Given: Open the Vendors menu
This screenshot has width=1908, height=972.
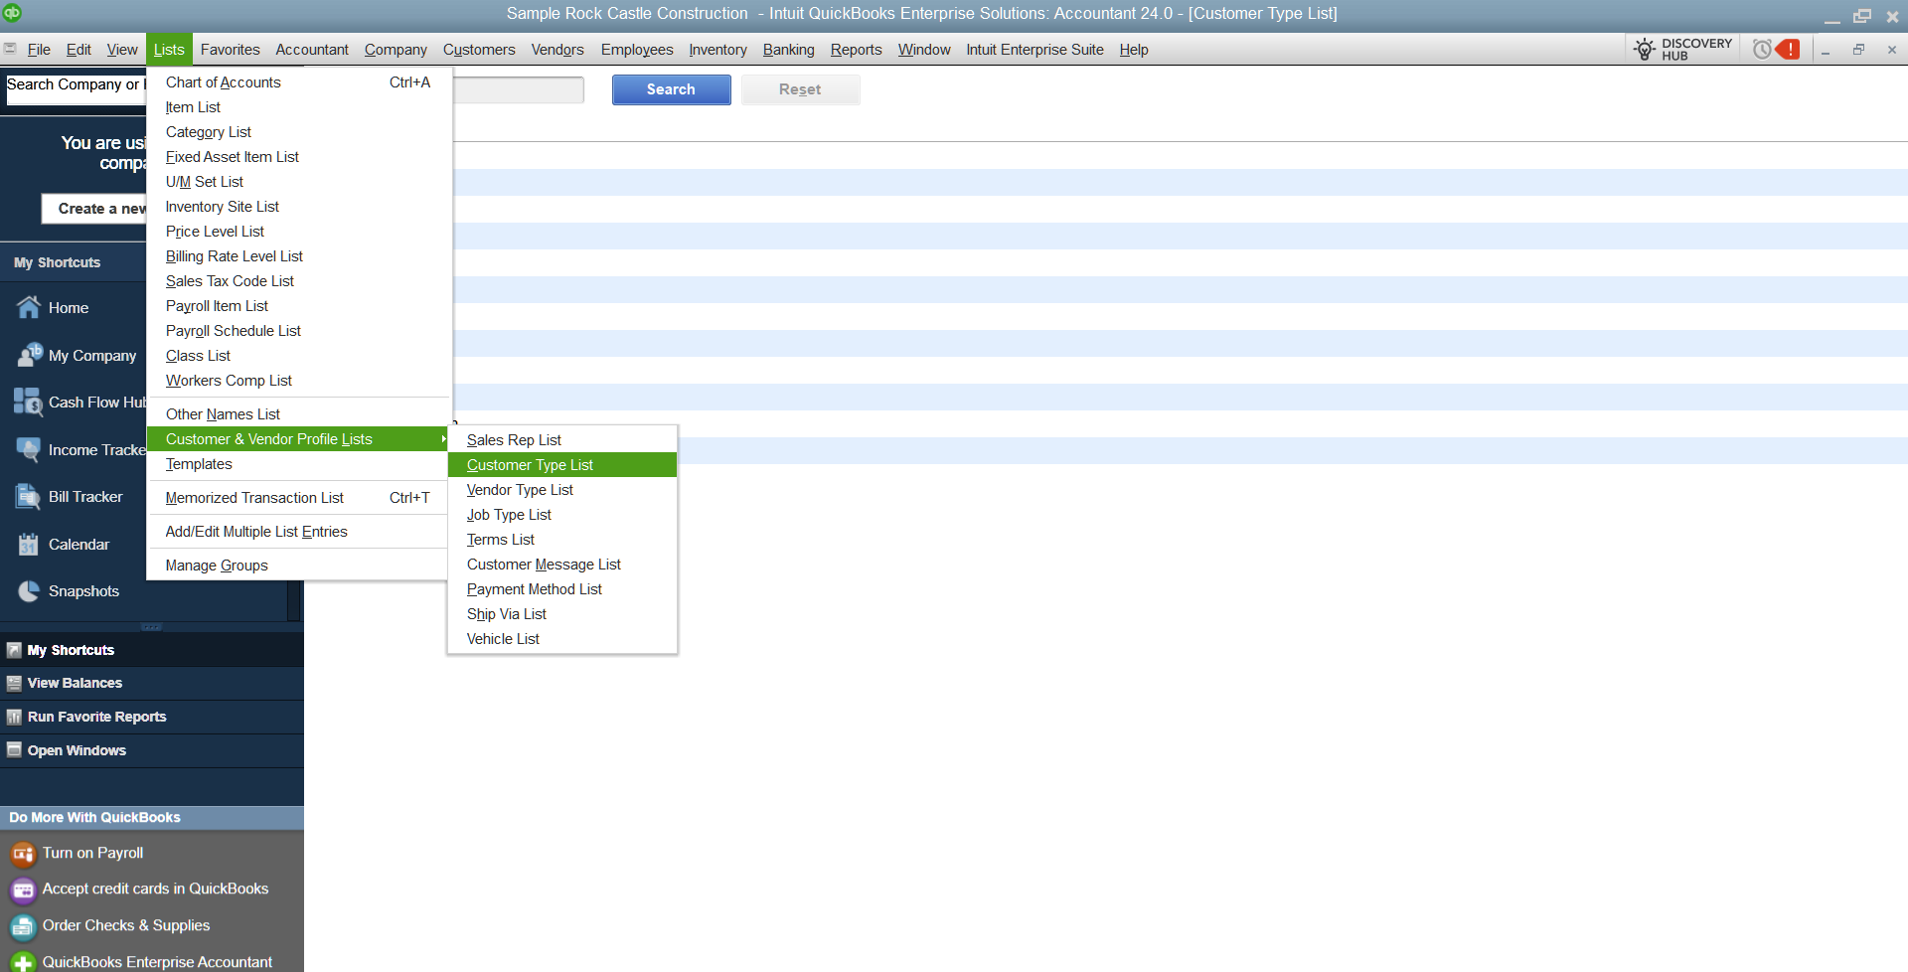Looking at the screenshot, I should [557, 50].
